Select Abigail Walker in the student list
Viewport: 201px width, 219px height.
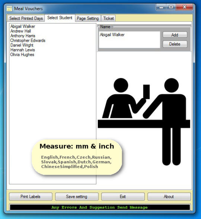pos(23,26)
